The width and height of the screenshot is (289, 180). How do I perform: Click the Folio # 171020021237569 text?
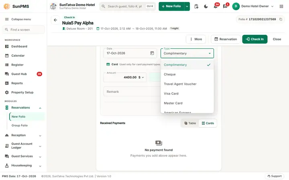click(x=257, y=19)
